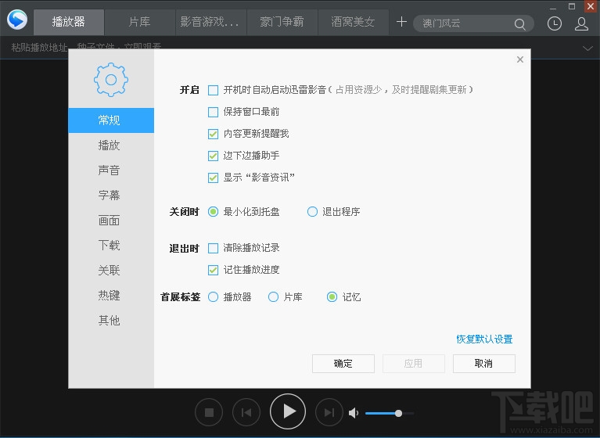600x438 pixels.
Task: Click 恢复默认设置 link
Action: [x=484, y=339]
